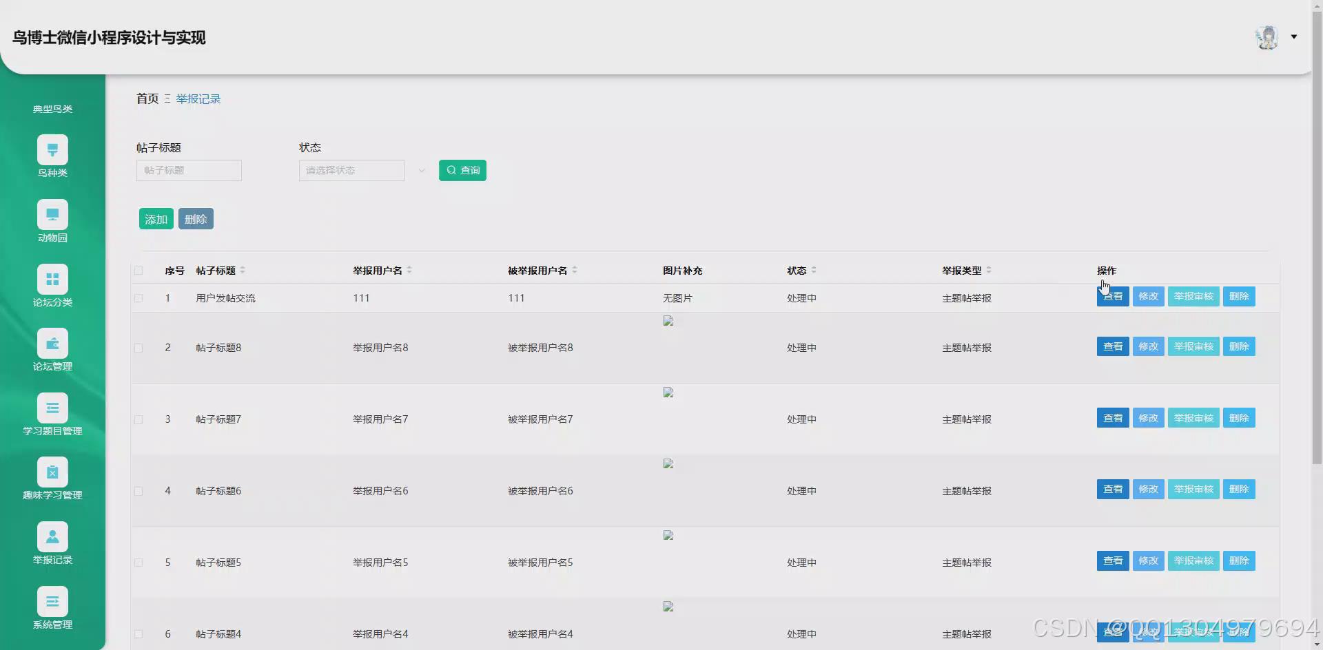Click the 删除 button beside 添加

(x=196, y=219)
